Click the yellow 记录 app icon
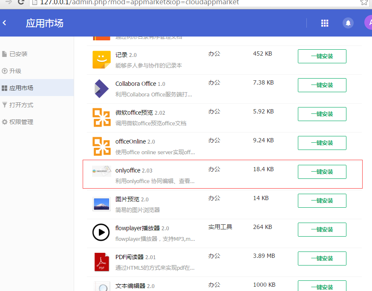The image size is (372, 291). pos(101,59)
